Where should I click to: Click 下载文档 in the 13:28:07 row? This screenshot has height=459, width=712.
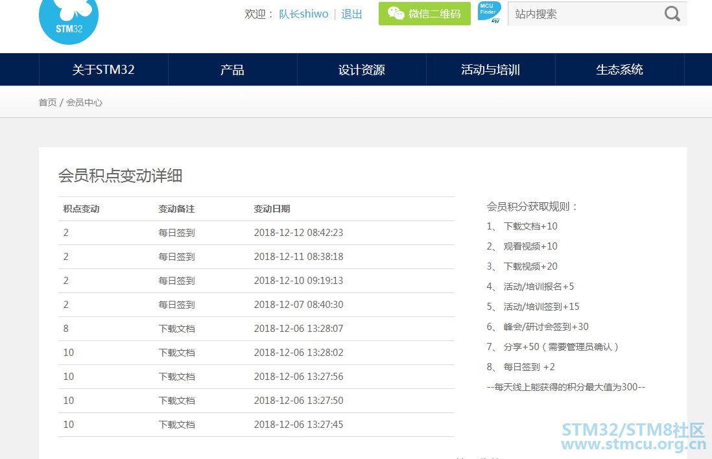(x=176, y=329)
